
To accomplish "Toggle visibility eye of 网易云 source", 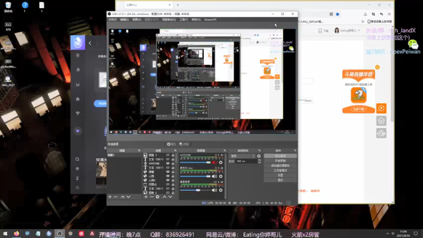I will click(168, 184).
